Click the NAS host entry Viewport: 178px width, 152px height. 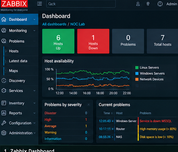[x=119, y=137]
